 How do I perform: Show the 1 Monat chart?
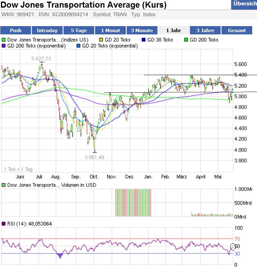click(x=110, y=31)
